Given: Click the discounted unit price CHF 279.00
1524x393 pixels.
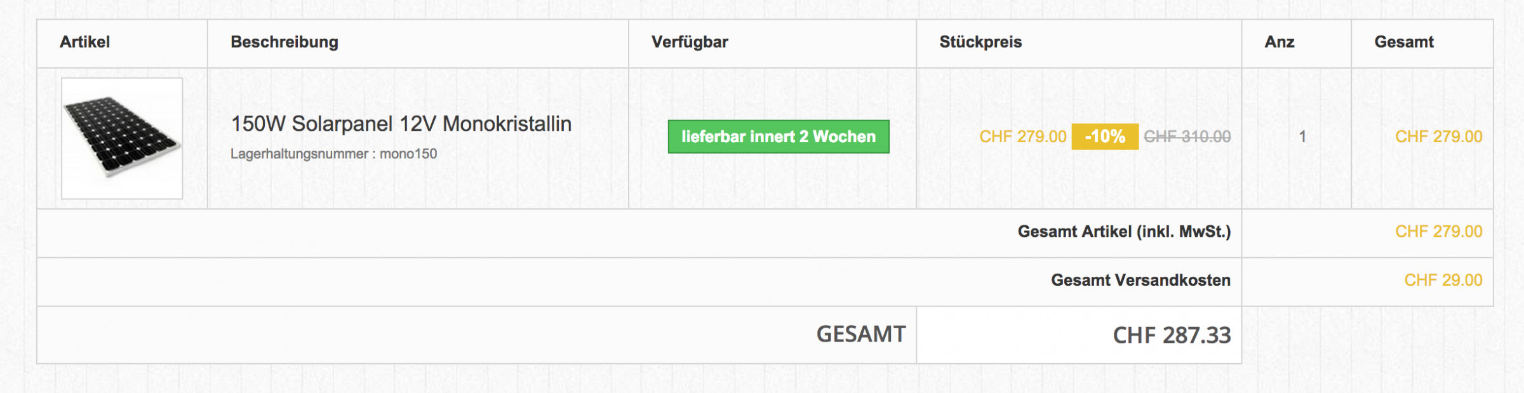Looking at the screenshot, I should 1023,137.
